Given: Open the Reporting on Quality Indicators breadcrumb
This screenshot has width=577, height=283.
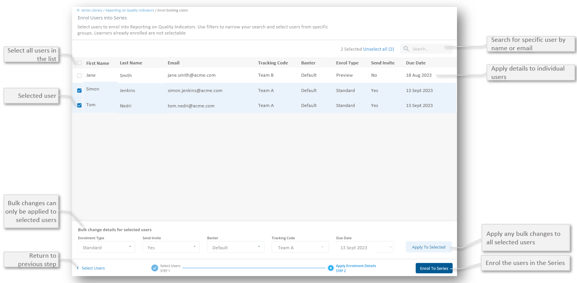Looking at the screenshot, I should [x=130, y=10].
